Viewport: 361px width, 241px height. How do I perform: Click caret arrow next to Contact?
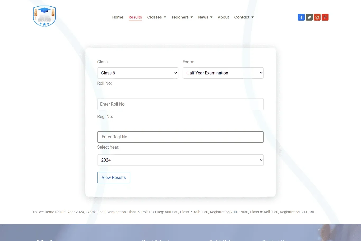(252, 17)
